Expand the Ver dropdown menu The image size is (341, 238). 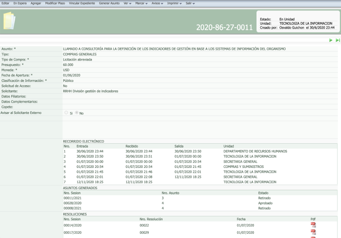click(x=127, y=3)
